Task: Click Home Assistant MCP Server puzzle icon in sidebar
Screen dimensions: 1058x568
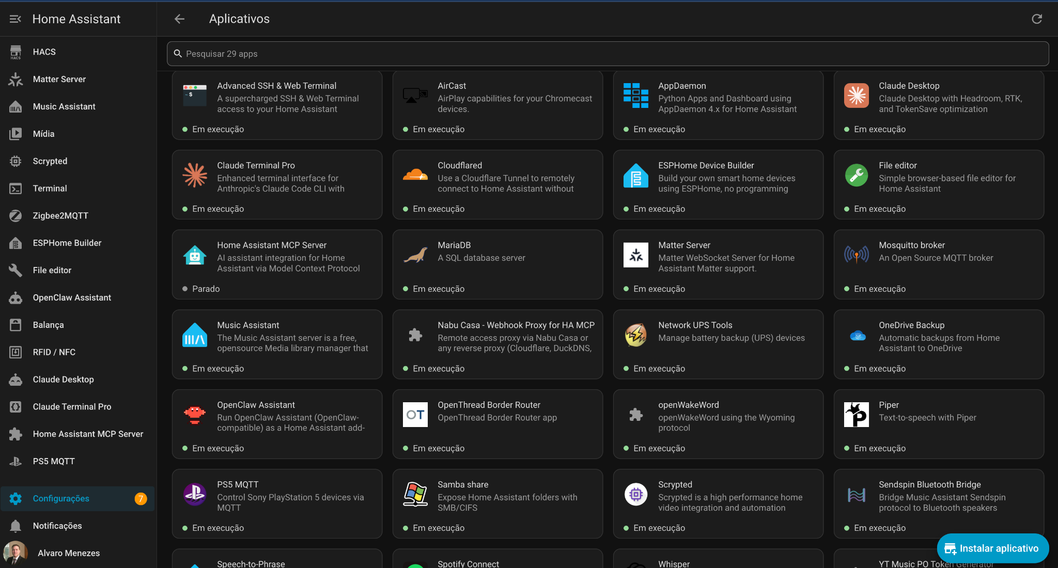Action: (15, 434)
